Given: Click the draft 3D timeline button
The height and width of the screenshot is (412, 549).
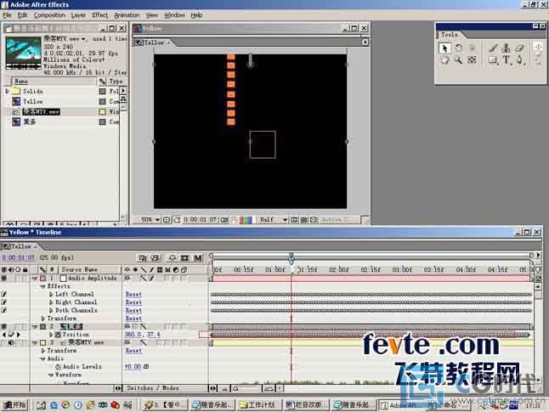Looking at the screenshot, I should pos(155,258).
